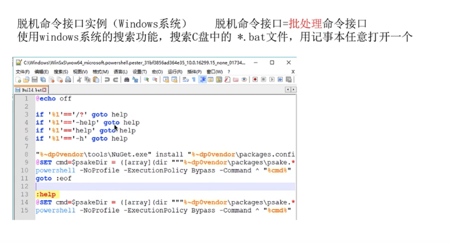This screenshot has width=450, height=243.
Task: Toggle file monitoring eye icon
Action: point(244,80)
